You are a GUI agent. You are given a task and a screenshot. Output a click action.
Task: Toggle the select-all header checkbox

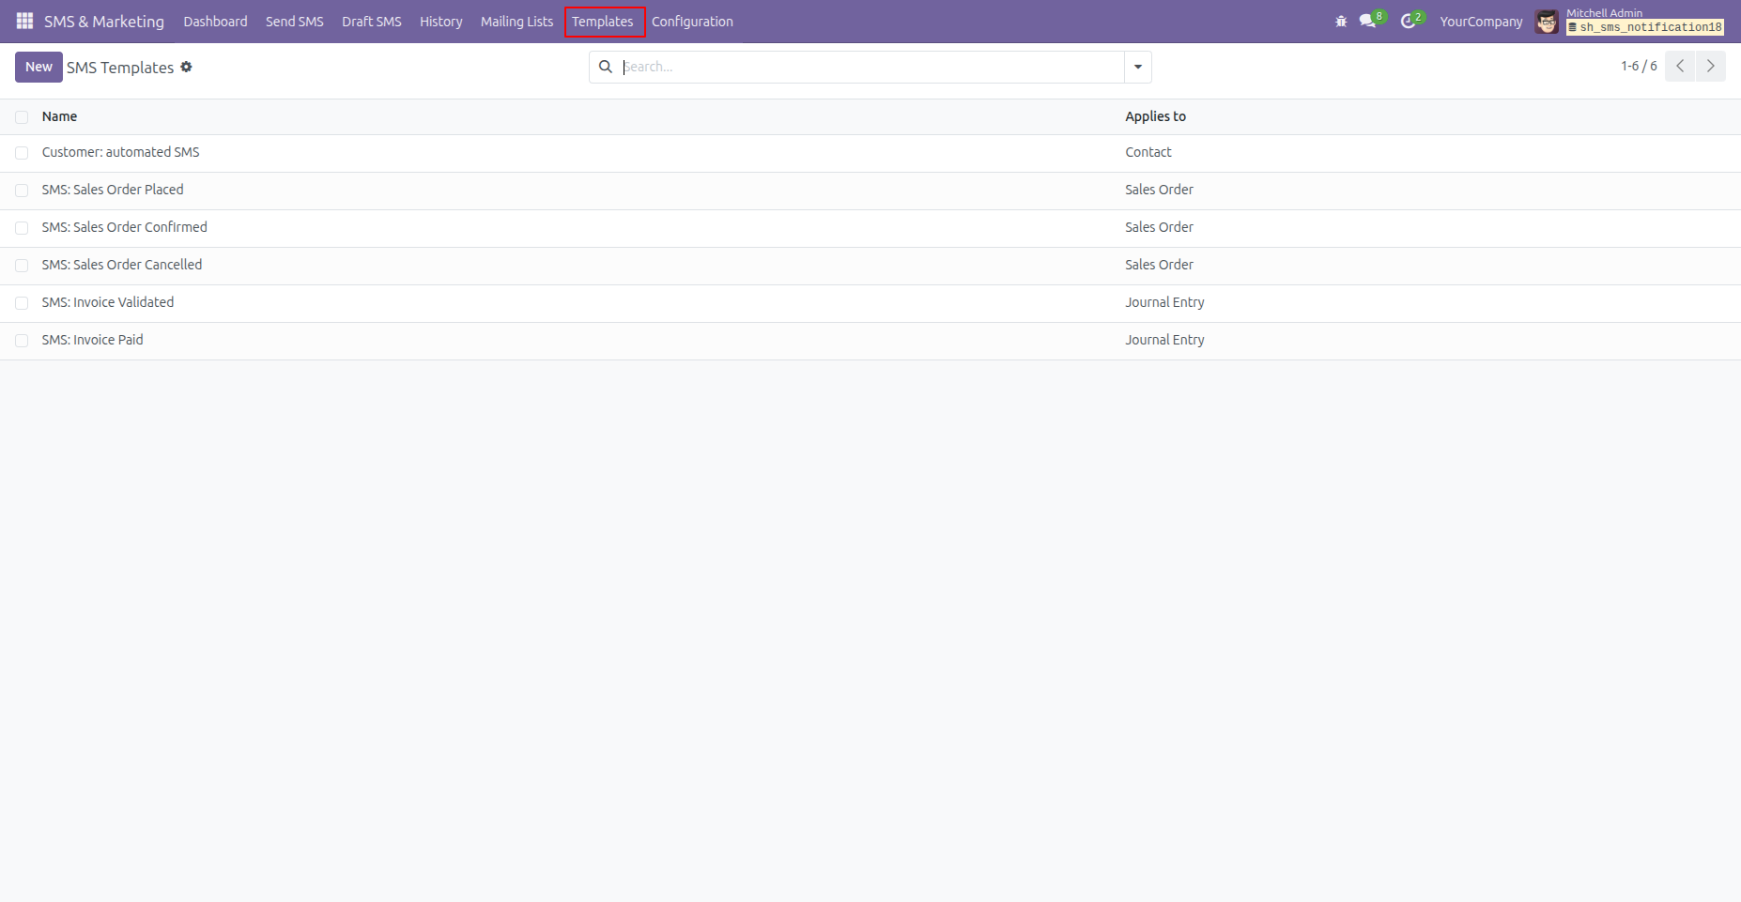(22, 117)
